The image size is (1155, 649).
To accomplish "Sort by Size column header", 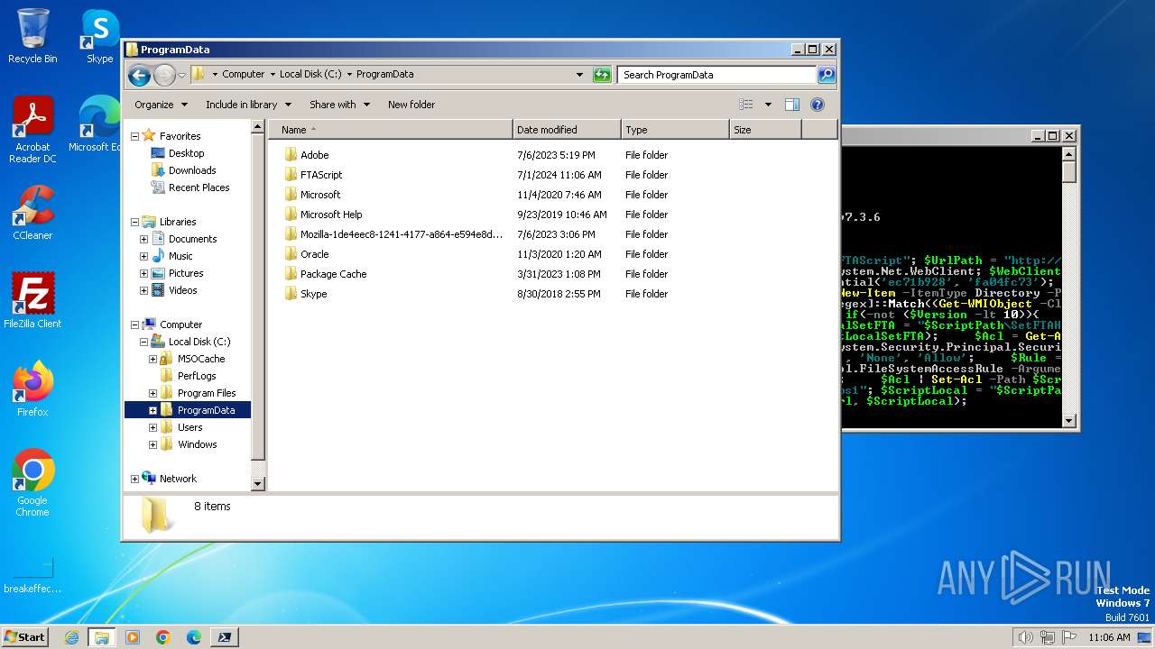I will tap(765, 130).
